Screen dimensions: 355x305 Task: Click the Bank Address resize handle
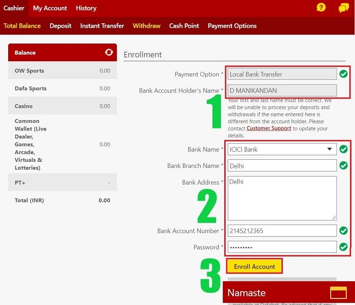[334, 217]
